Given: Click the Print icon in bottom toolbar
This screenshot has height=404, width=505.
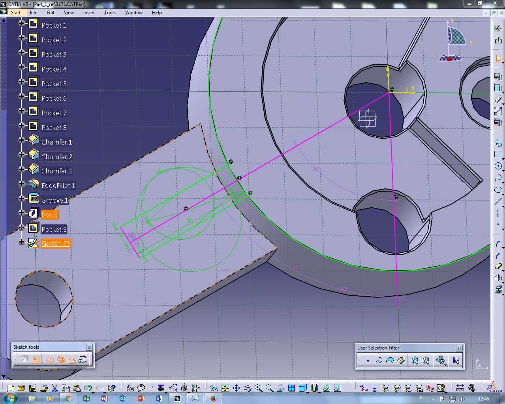Looking at the screenshot, I should (x=44, y=388).
